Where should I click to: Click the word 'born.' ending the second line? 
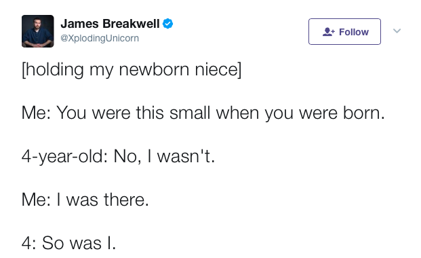[364, 113]
